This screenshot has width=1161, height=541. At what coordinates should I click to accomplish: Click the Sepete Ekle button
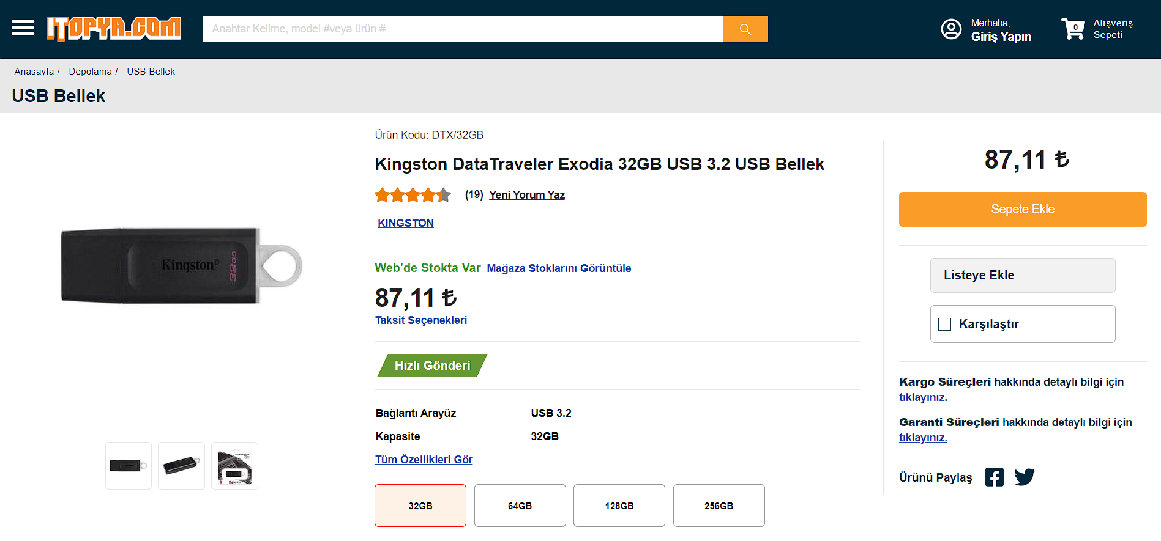pyautogui.click(x=1022, y=209)
